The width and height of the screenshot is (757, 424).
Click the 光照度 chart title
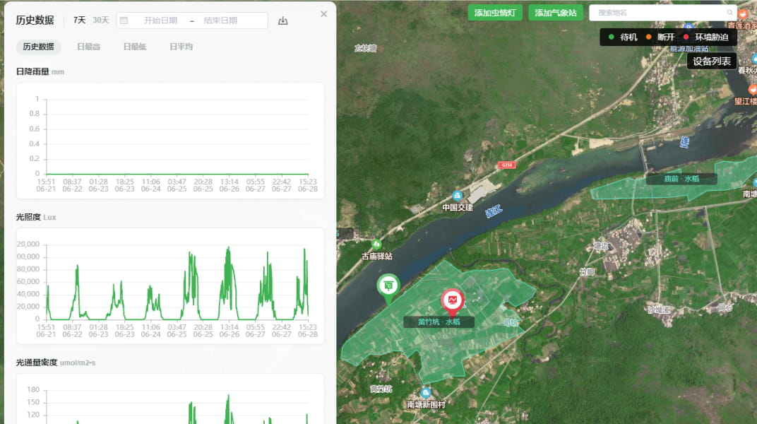click(28, 217)
